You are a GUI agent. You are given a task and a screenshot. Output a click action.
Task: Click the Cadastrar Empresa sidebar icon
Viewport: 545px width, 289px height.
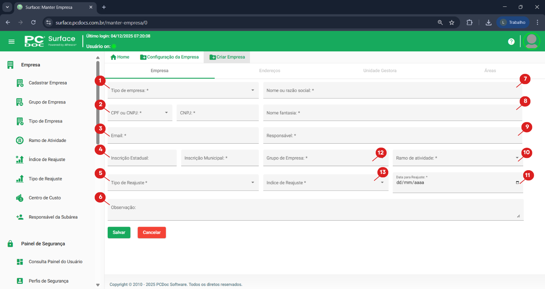(20, 83)
